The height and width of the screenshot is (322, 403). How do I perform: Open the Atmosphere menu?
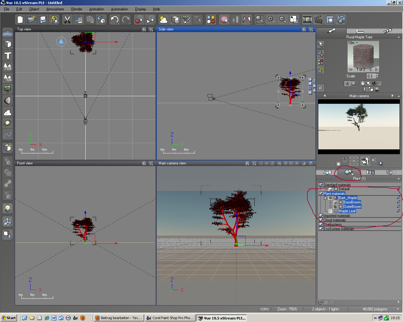55,9
